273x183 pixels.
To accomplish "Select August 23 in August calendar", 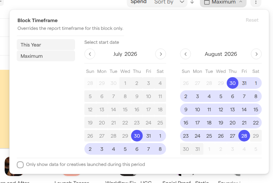I will (186, 136).
